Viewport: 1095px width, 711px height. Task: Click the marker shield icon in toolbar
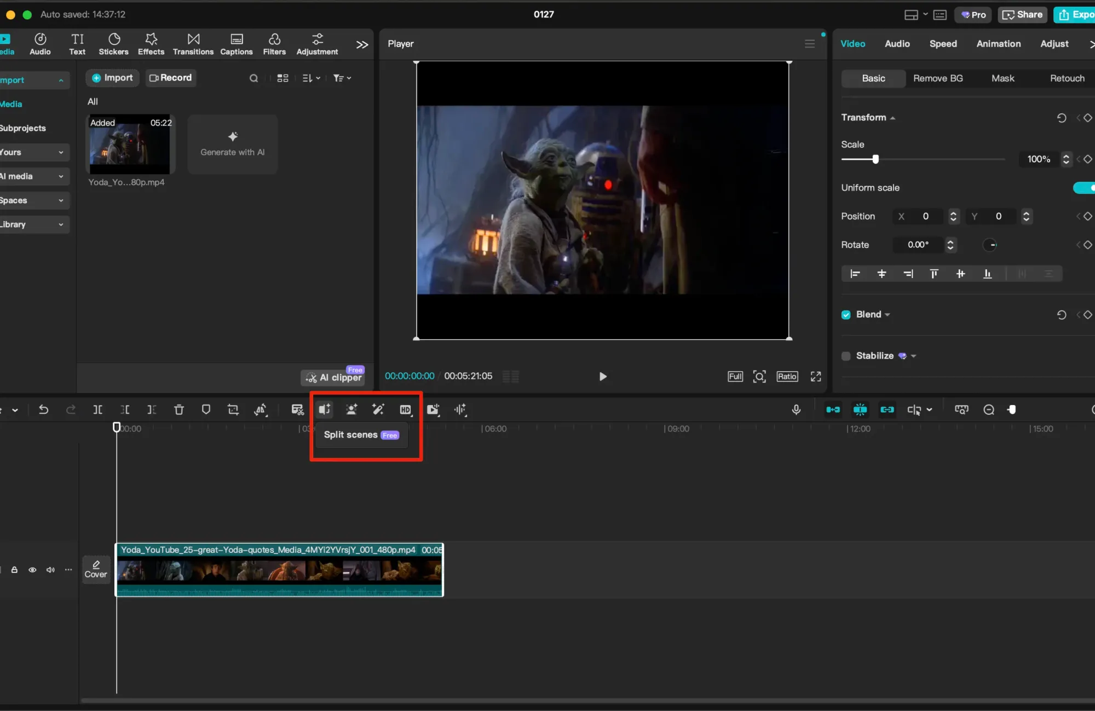(x=206, y=409)
